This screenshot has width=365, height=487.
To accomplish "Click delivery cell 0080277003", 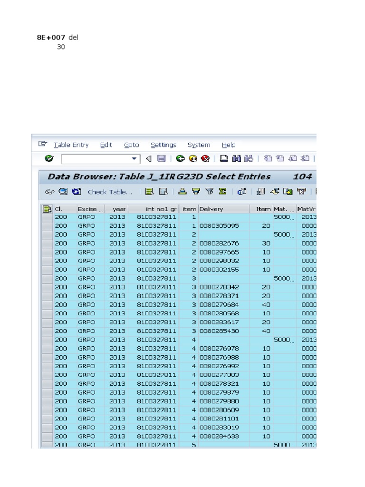I will click(224, 375).
